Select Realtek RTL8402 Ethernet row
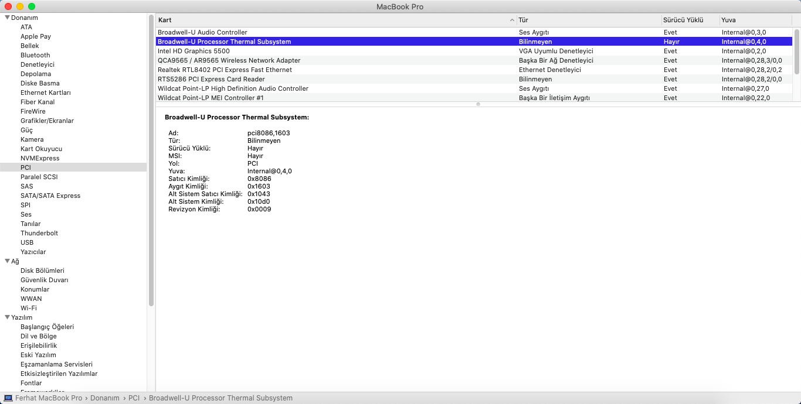 225,70
